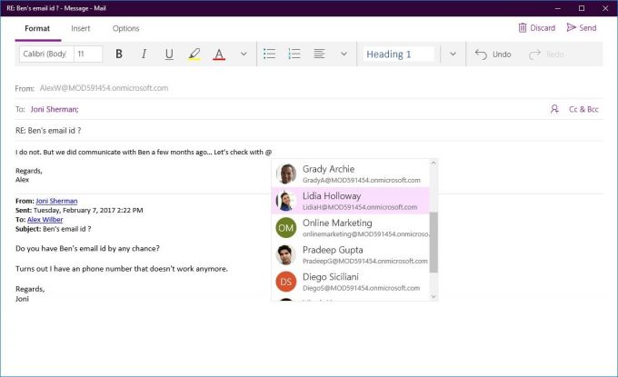The height and width of the screenshot is (377, 618).
Task: Switch to the Options tab
Action: coord(125,28)
